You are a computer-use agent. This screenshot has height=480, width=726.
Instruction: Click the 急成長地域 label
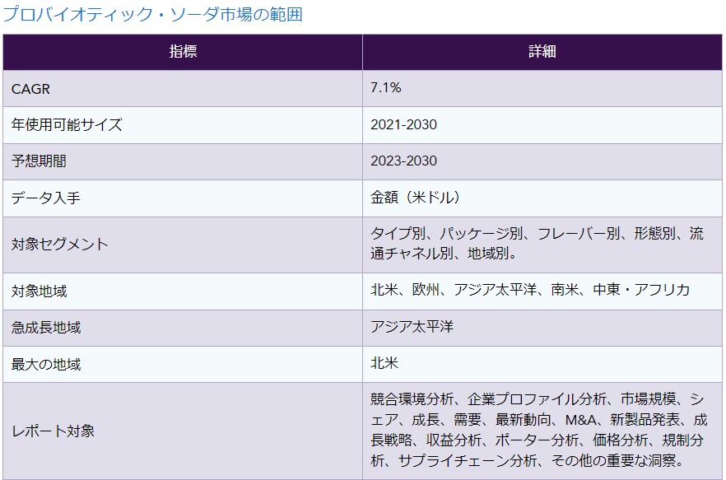(x=46, y=328)
